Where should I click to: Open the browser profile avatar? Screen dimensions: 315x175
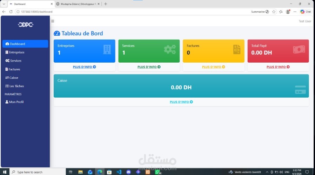point(288,12)
